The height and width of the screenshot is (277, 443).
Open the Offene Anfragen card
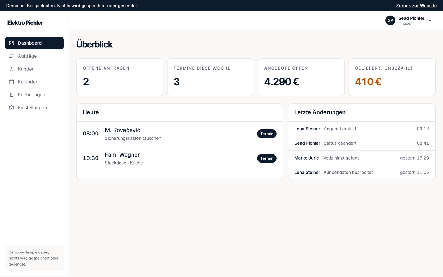coord(120,77)
